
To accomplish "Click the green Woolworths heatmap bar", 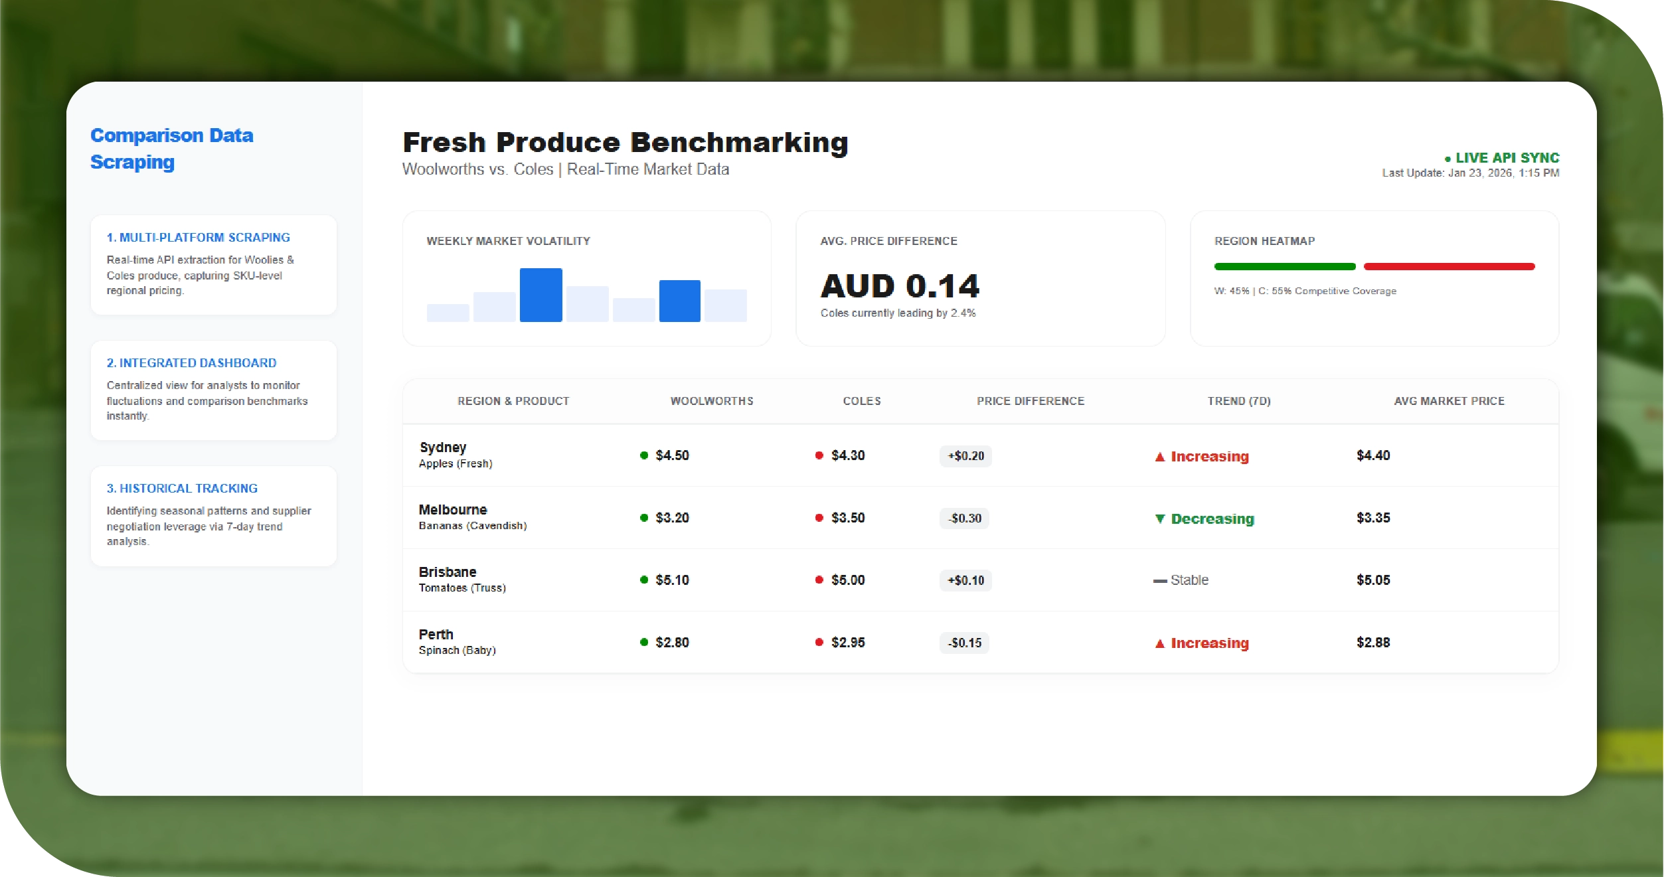I will (1286, 266).
